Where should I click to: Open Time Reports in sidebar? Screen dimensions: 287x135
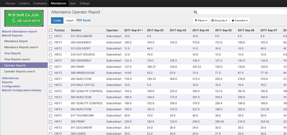pos(13,53)
